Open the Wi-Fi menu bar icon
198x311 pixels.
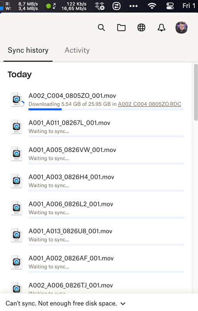152,6
